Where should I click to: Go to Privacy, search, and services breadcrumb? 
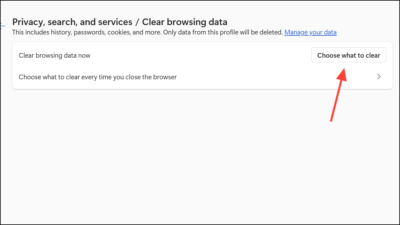72,22
